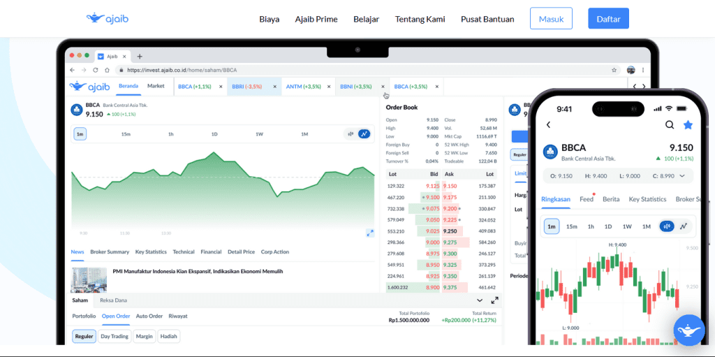Image resolution: width=715 pixels, height=357 pixels.
Task: Open the News tab below the chart
Action: (77, 252)
